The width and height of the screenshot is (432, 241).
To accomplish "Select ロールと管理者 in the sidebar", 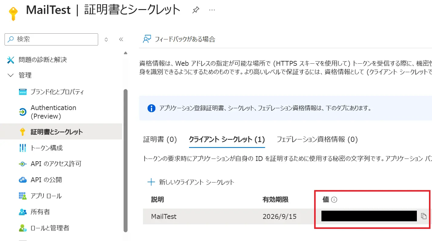I will tap(22, 228).
